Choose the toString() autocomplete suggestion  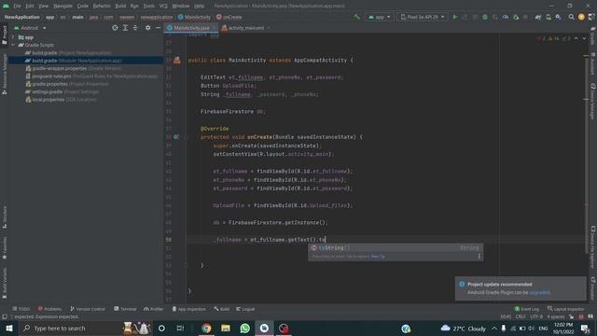point(396,248)
